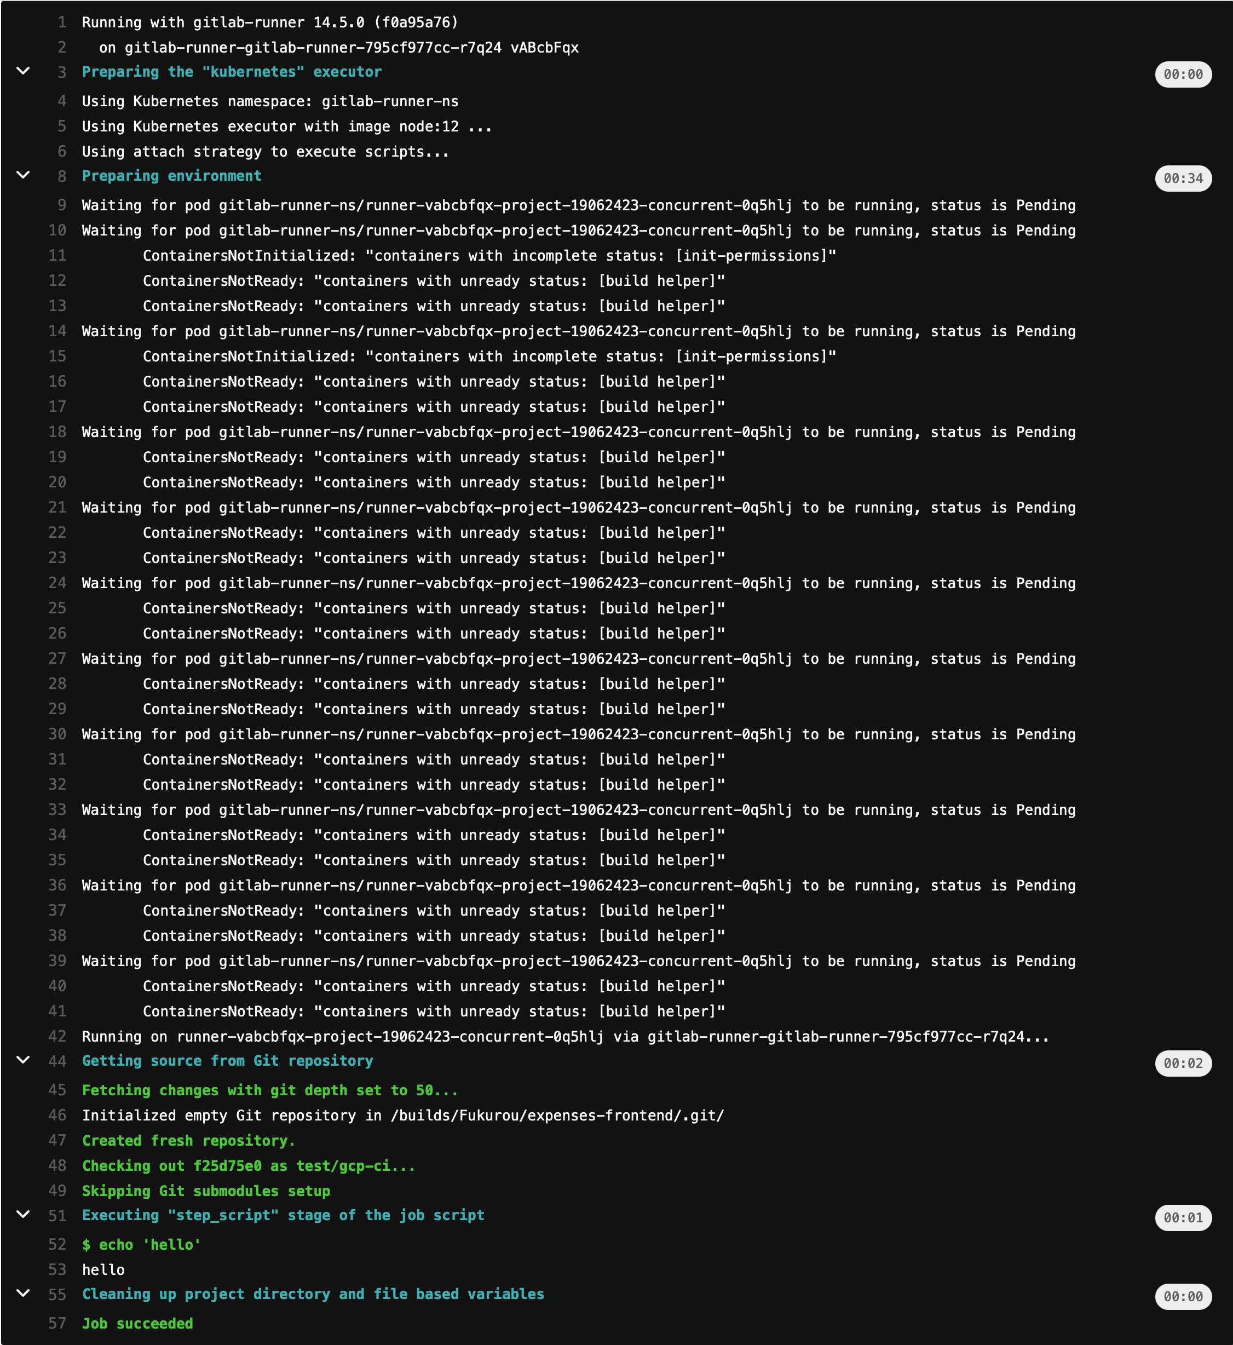Click 'Getting source from Git repository' header
This screenshot has width=1233, height=1345.
[x=227, y=1061]
